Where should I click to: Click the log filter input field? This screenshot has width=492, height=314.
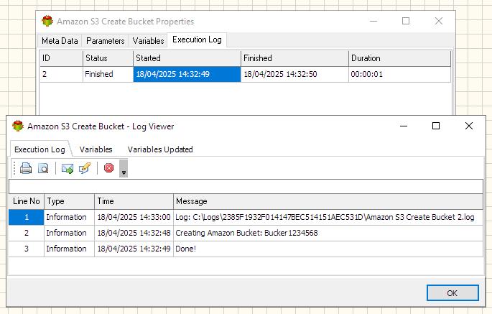246,187
